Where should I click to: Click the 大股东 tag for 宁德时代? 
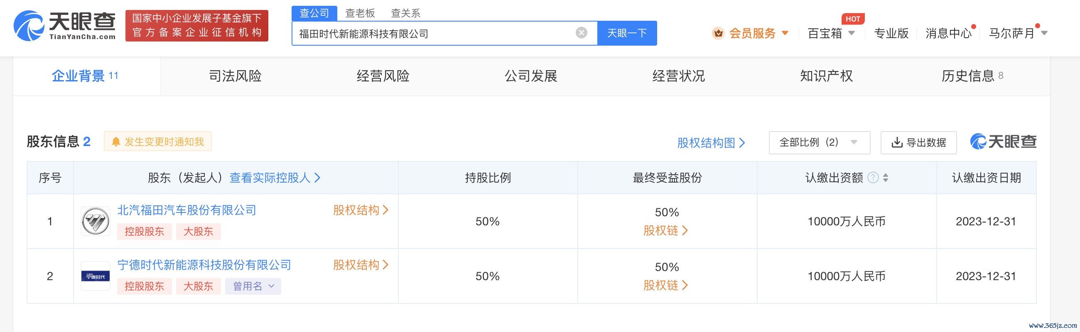pyautogui.click(x=198, y=286)
